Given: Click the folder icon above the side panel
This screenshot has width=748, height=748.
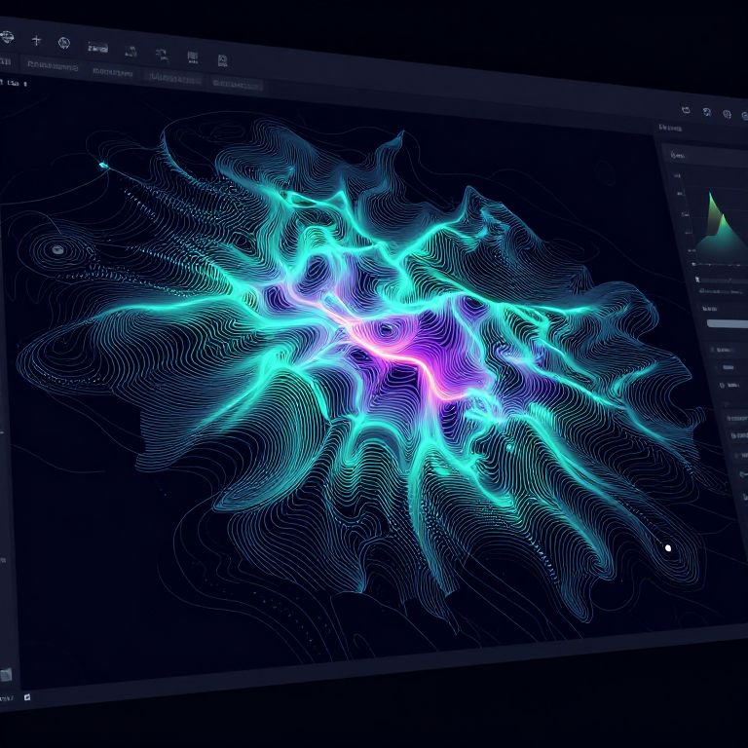Looking at the screenshot, I should (x=686, y=111).
